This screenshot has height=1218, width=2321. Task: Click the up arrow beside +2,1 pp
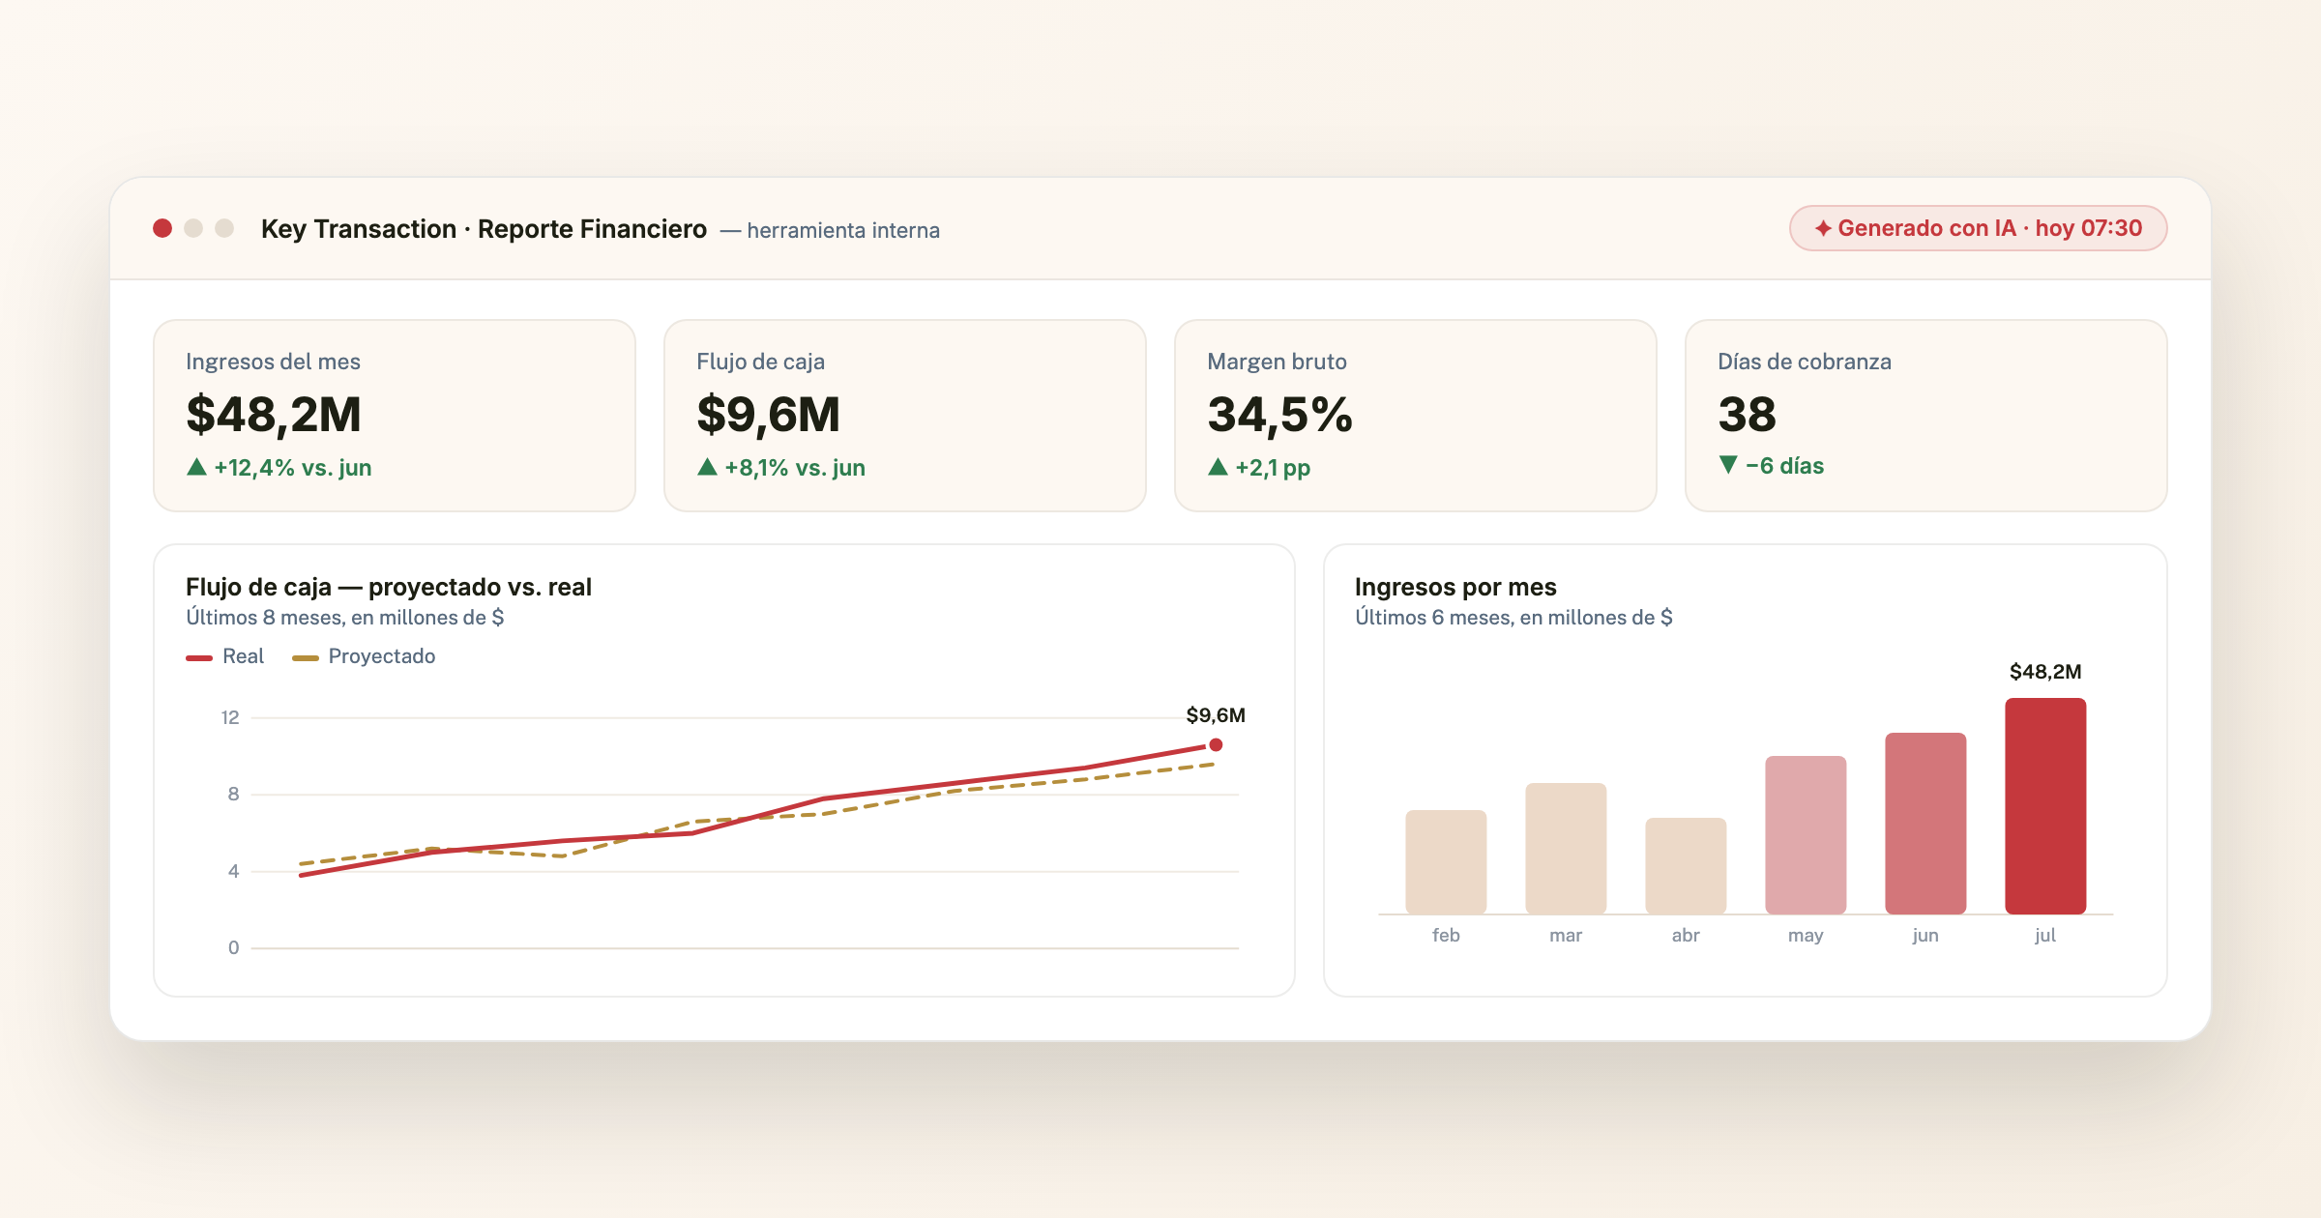pos(1218,467)
